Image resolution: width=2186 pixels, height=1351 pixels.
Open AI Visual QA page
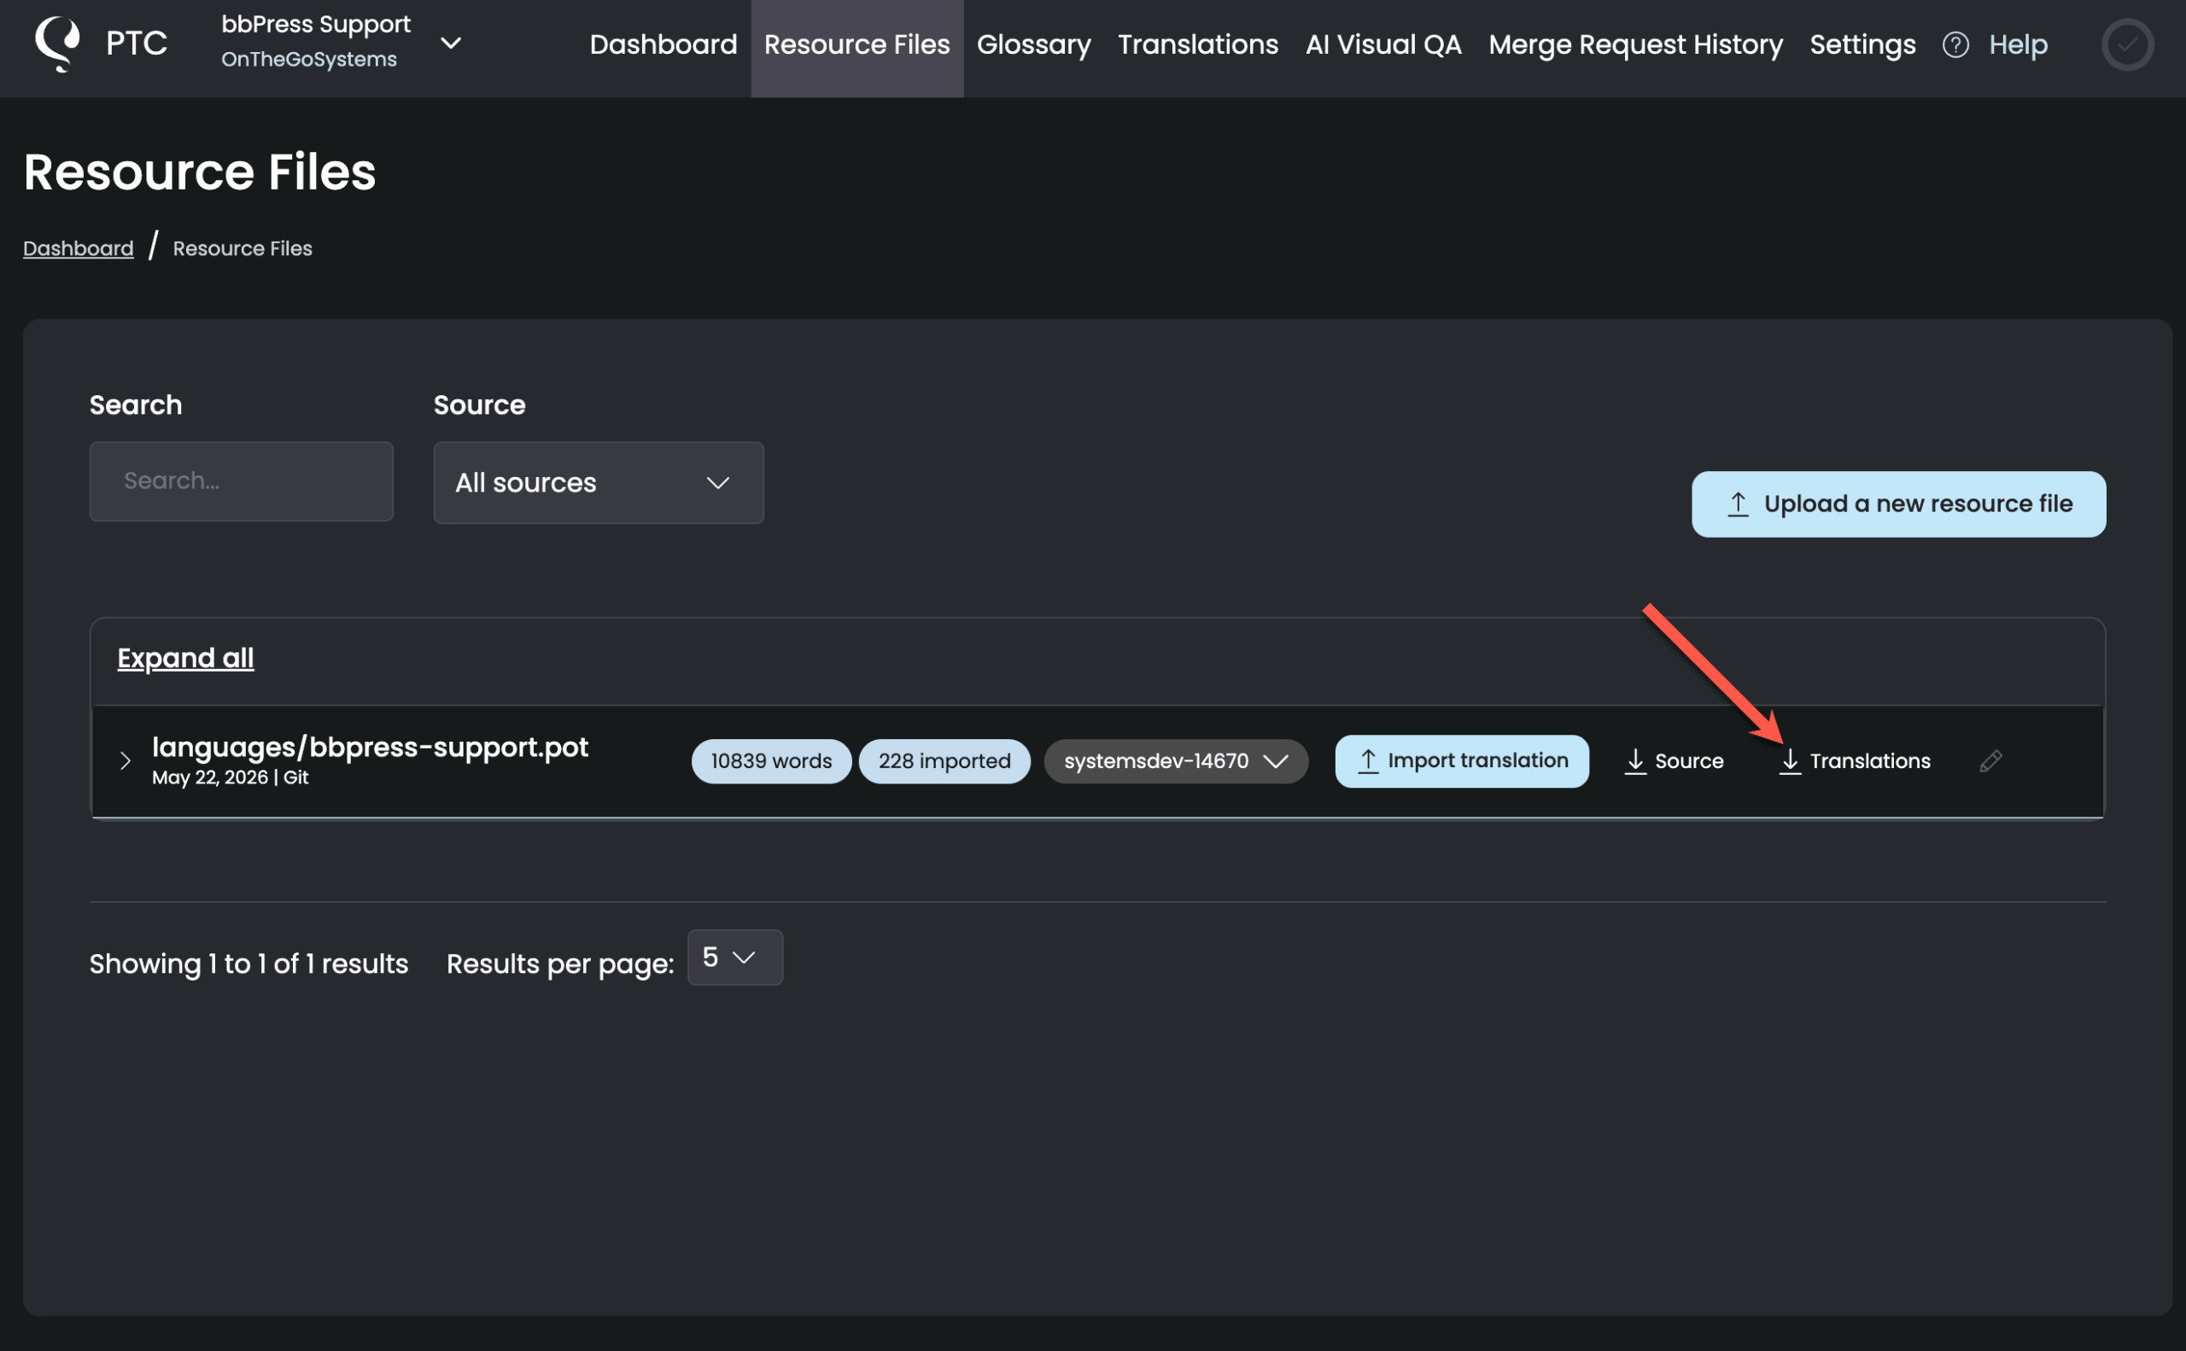(x=1383, y=44)
